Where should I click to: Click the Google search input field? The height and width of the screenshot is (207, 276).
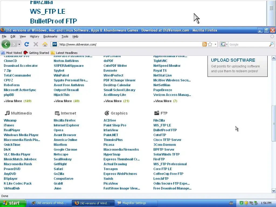tap(249, 44)
